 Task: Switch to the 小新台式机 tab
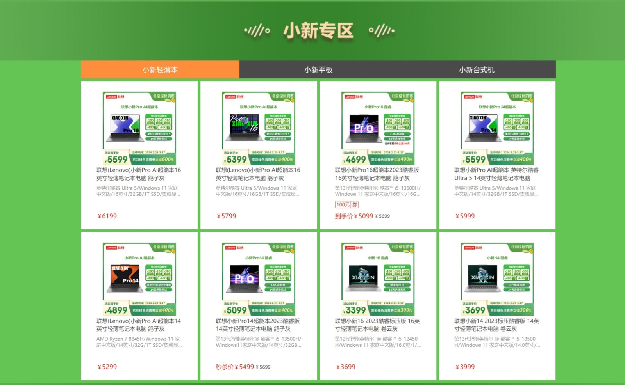(477, 70)
